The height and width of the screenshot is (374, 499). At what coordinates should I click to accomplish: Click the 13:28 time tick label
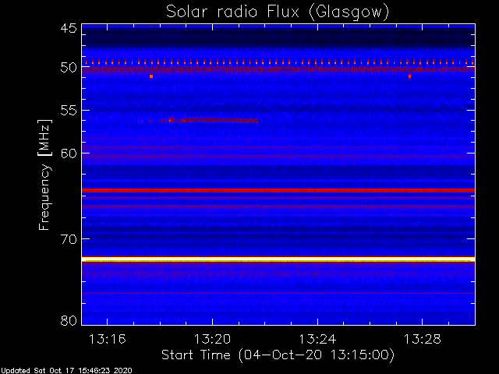point(423,339)
